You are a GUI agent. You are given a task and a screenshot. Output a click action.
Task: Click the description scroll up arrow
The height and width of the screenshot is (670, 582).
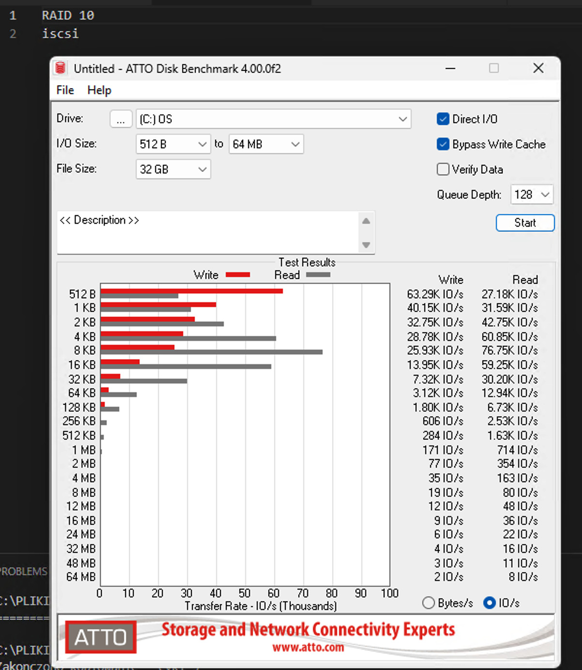point(367,221)
